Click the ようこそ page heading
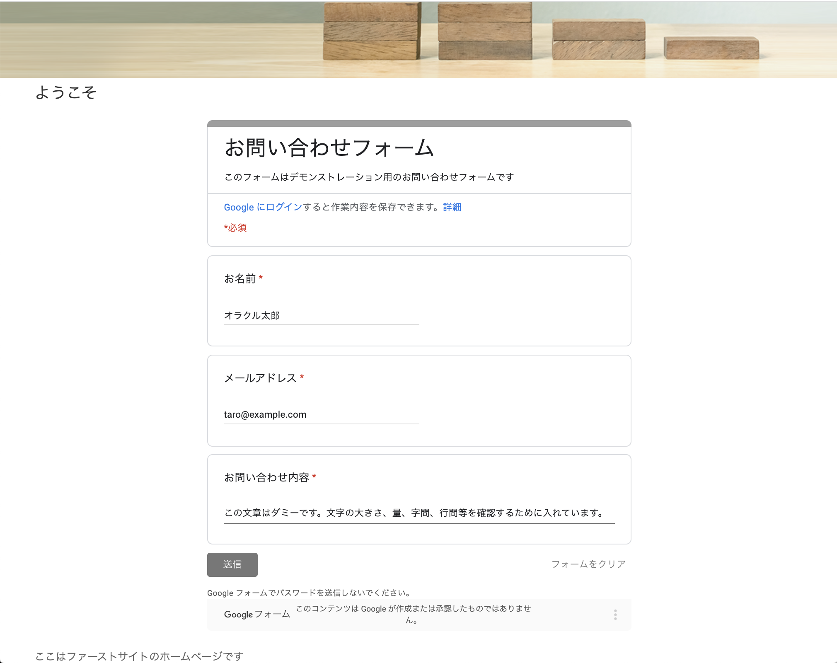Viewport: 837px width, 663px height. pos(66,92)
